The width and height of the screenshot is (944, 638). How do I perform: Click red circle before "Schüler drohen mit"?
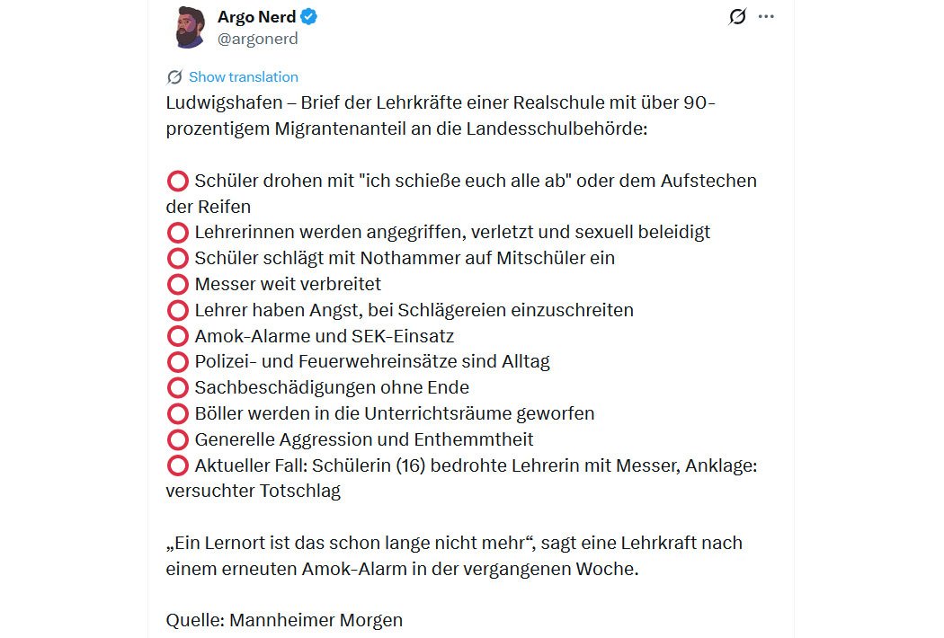177,181
